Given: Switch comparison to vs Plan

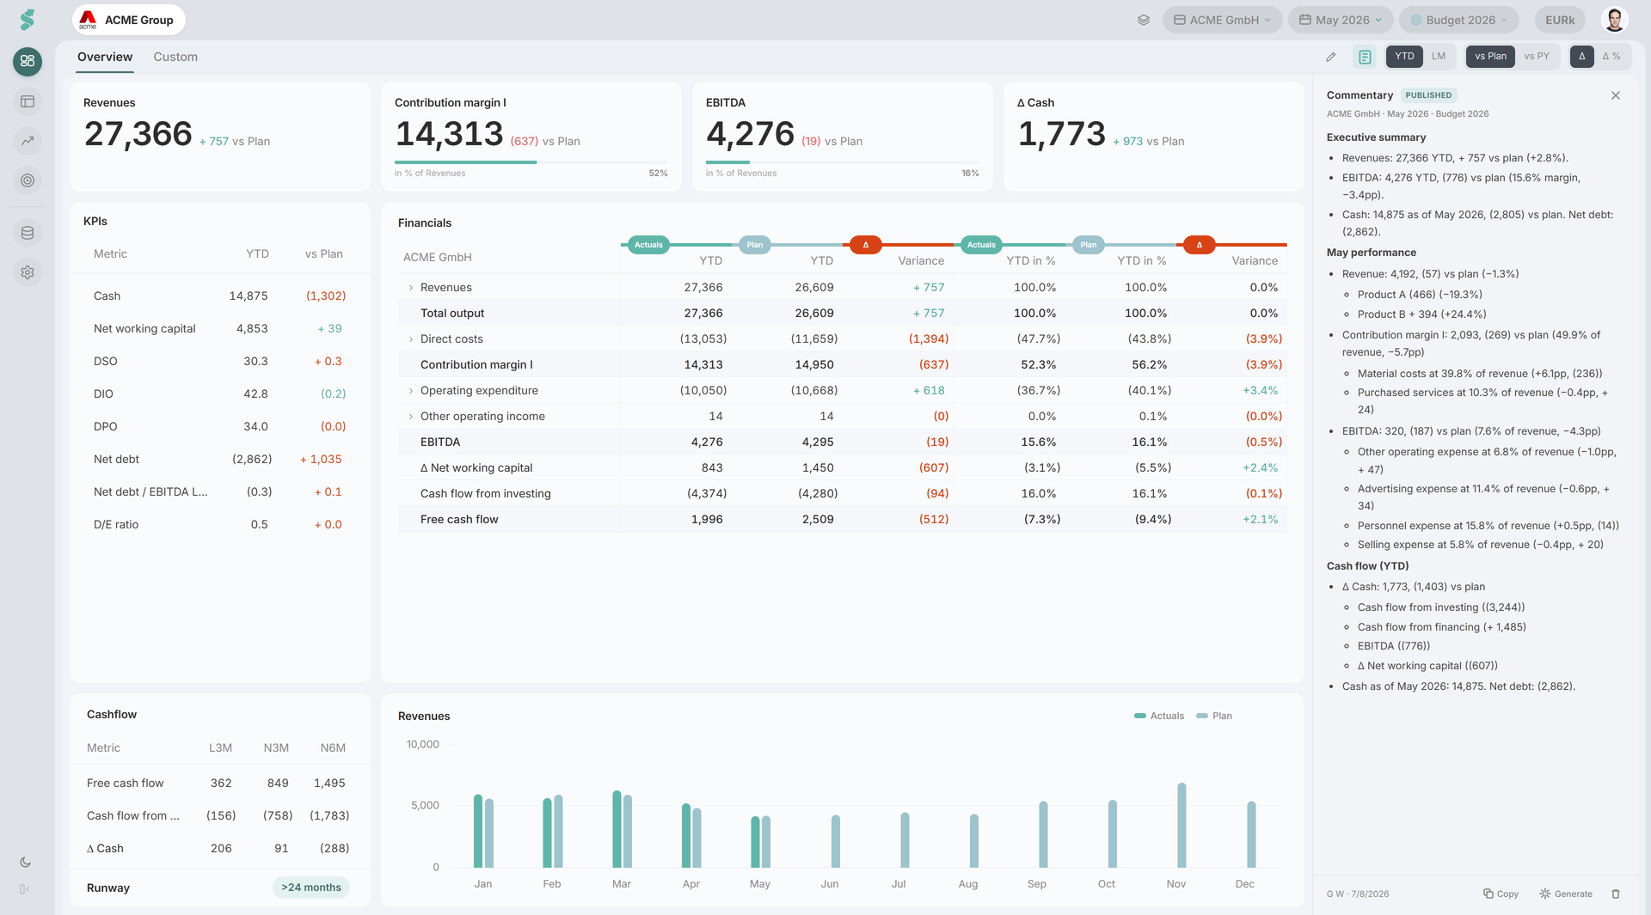Looking at the screenshot, I should tap(1490, 57).
